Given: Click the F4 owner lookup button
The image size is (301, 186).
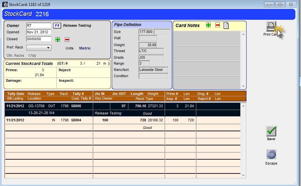Looking at the screenshot, I should [57, 25].
